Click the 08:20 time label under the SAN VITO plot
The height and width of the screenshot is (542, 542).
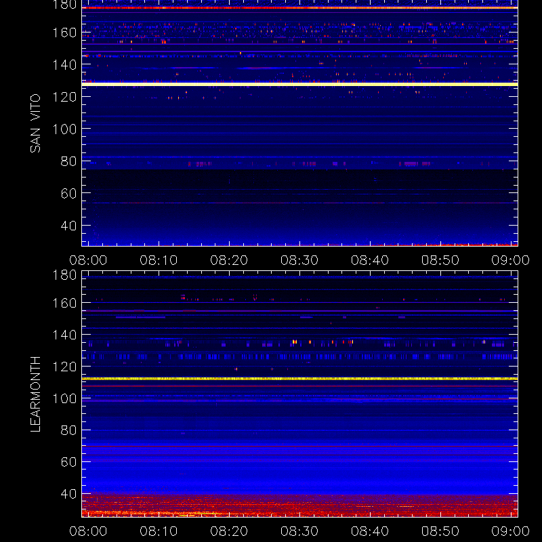(x=229, y=260)
